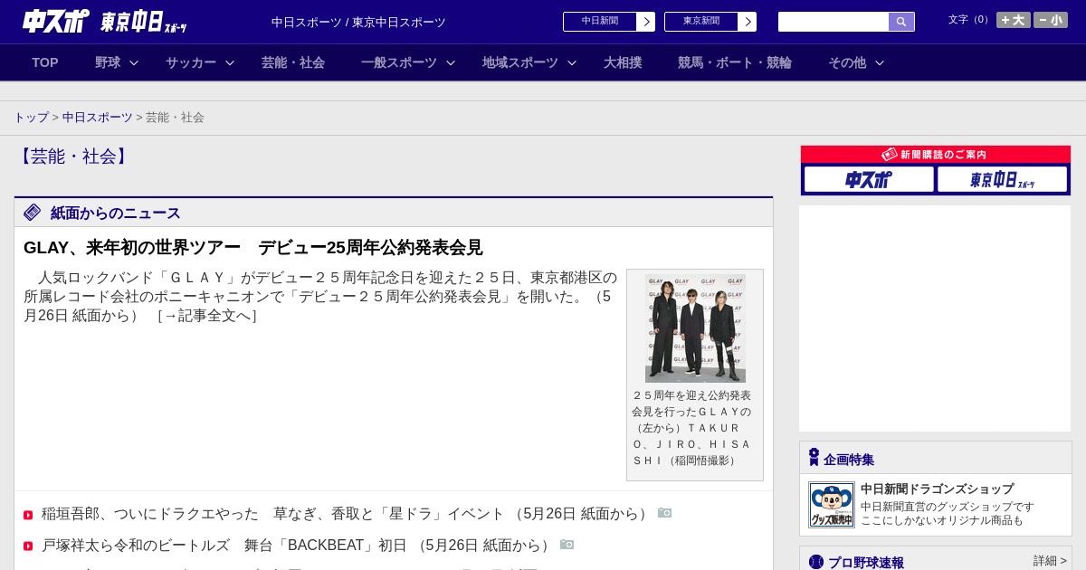Viewport: 1086px width, 570px height.
Task: Click the 東京中日スポーツ subscription banner button
Action: [1002, 179]
